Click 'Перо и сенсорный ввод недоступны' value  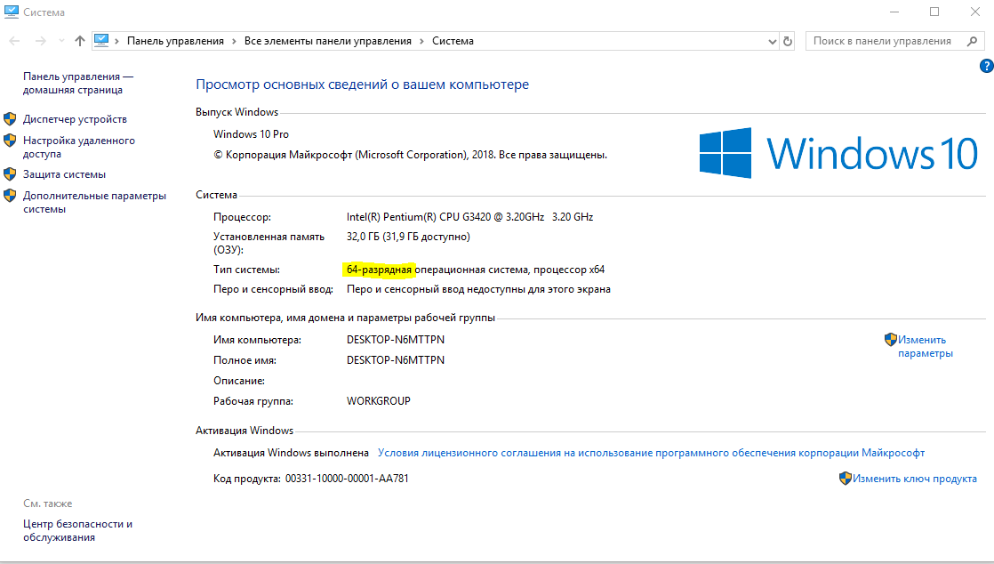click(x=478, y=289)
